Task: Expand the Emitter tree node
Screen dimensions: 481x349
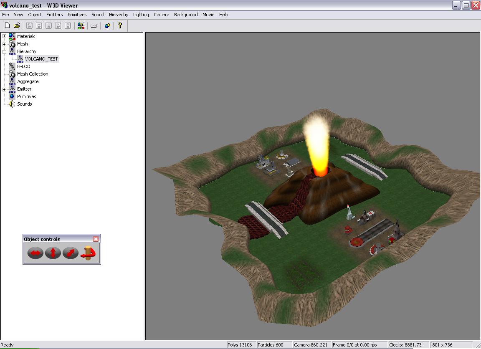Action: (4, 89)
